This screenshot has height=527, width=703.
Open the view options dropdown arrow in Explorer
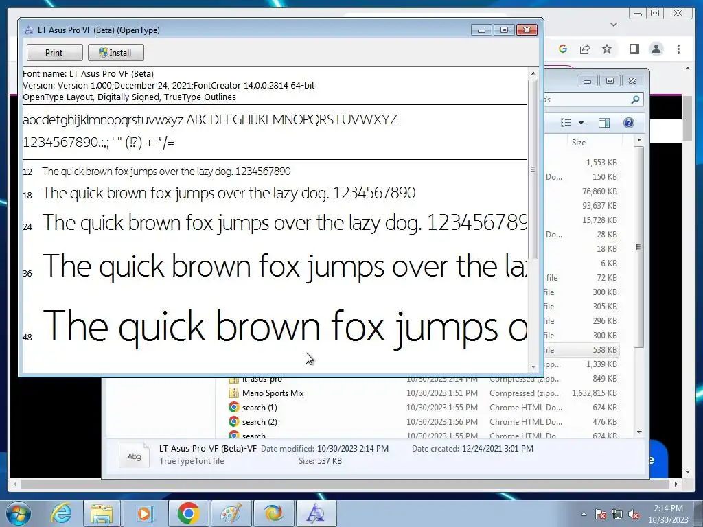[x=581, y=123]
